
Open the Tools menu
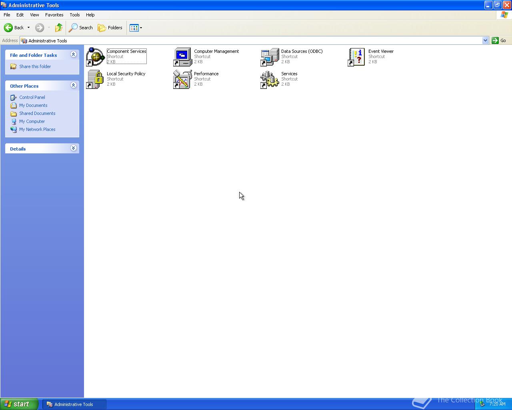pyautogui.click(x=75, y=15)
